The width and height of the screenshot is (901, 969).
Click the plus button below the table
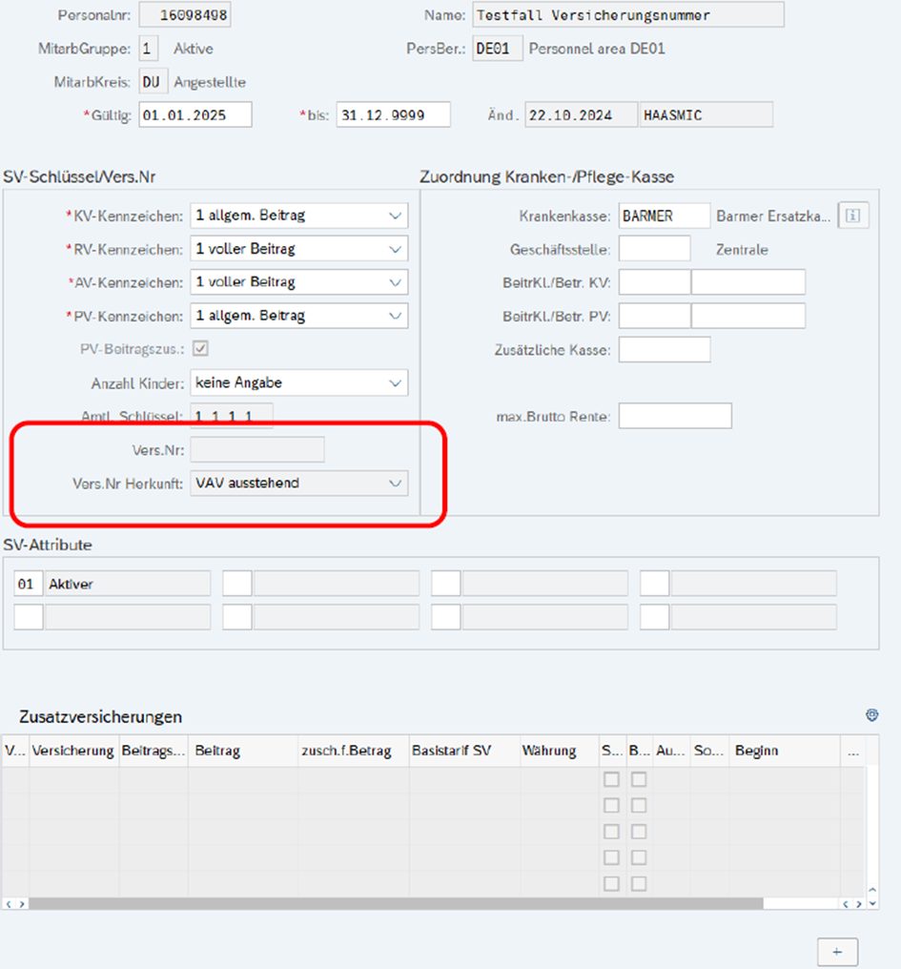[x=837, y=951]
